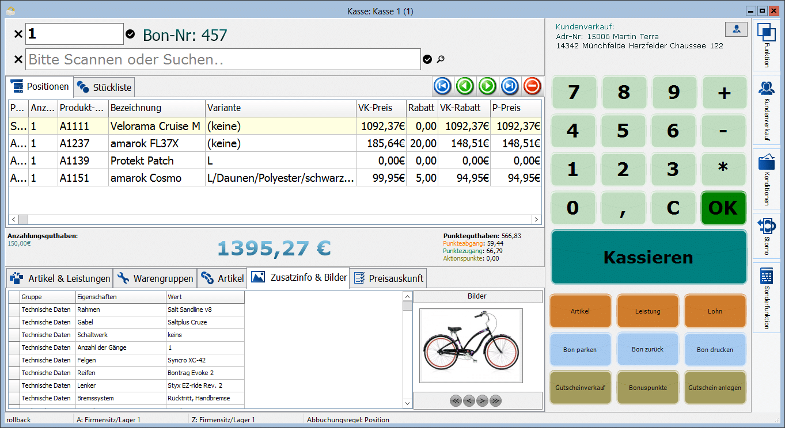Viewport: 785px width, 428px height.
Task: Tick the row checkbox for Schaltwerk property
Action: [x=14, y=335]
